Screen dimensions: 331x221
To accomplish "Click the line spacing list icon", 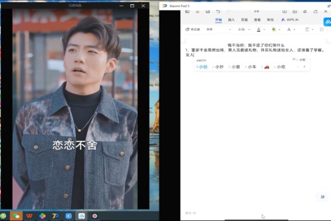I will coord(322,30).
